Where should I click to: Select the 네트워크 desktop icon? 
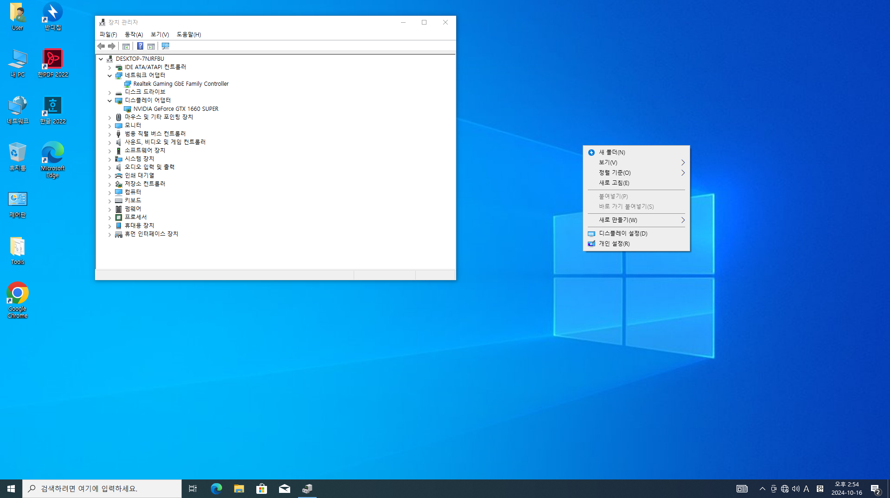pyautogui.click(x=18, y=110)
